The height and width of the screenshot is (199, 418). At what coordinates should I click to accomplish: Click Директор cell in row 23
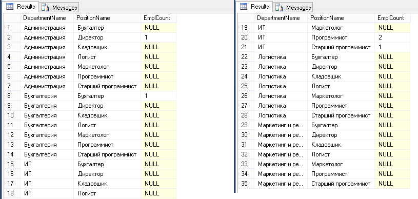(341, 67)
